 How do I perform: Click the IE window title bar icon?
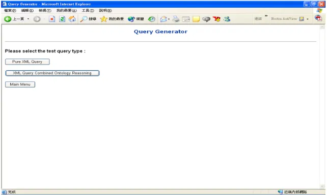tap(4, 4)
